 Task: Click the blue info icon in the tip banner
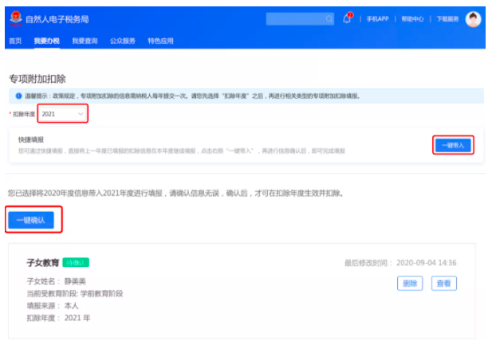pyautogui.click(x=18, y=96)
